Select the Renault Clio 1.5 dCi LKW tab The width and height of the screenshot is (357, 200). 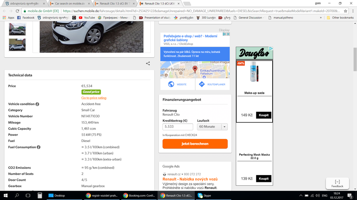160,3
